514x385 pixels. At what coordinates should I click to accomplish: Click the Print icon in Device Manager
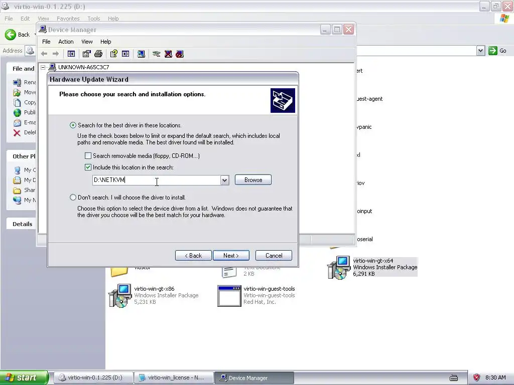98,54
